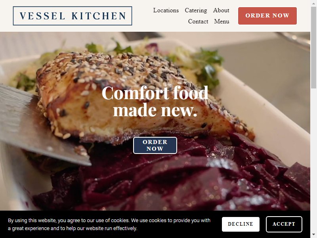Image resolution: width=317 pixels, height=238 pixels.
Task: Open the Locations page
Action: click(166, 10)
